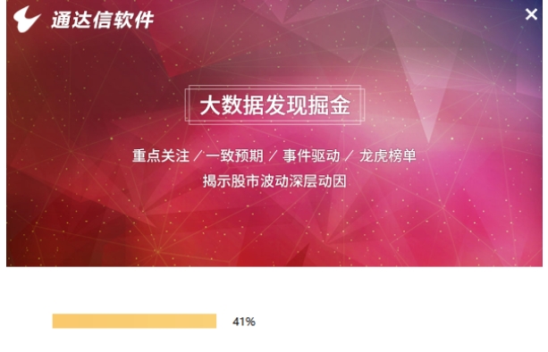Click the 金 character ending the banner title

[340, 105]
